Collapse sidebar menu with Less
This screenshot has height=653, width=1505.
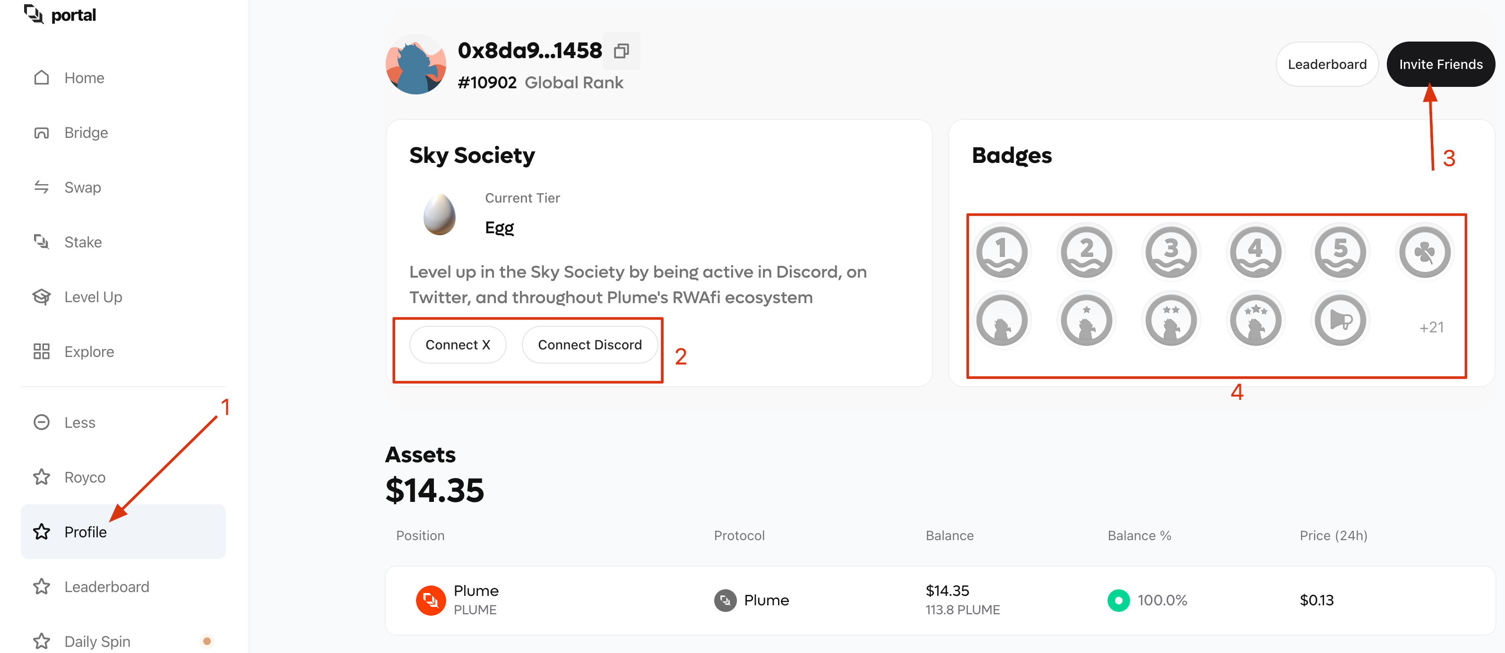point(79,422)
